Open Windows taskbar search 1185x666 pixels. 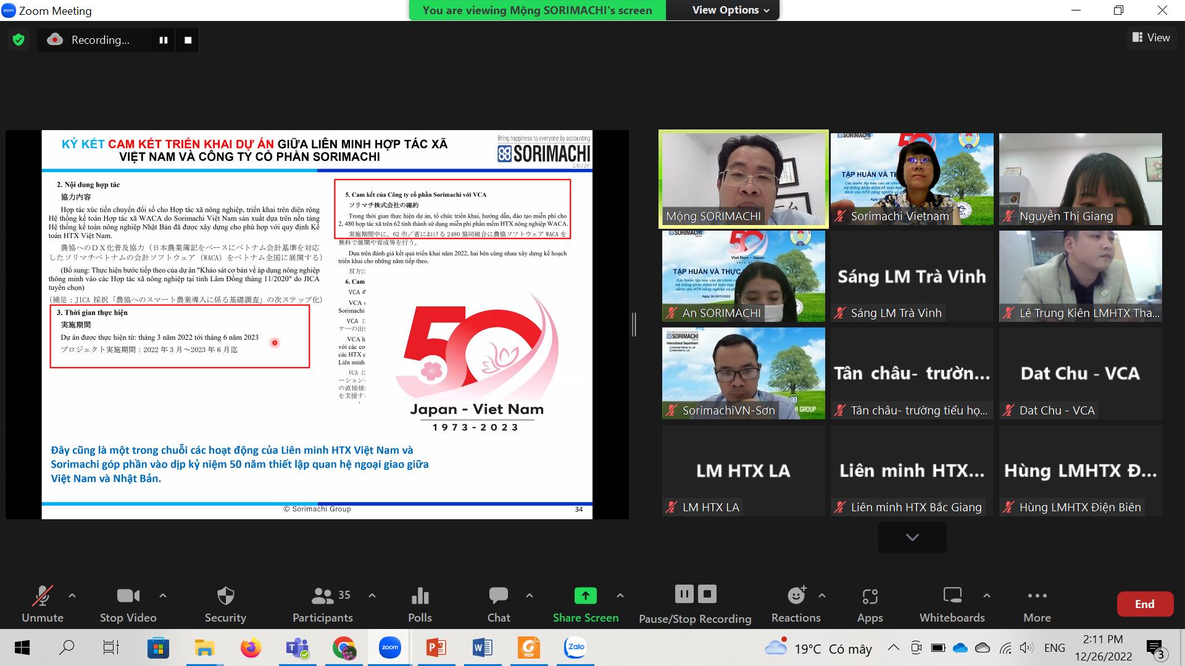click(67, 647)
